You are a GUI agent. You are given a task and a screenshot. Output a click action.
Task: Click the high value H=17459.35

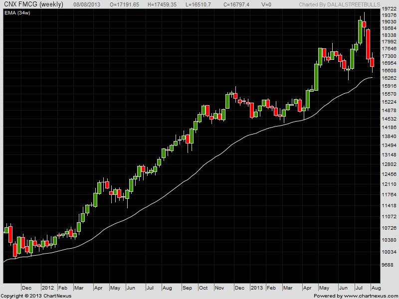tap(163, 4)
